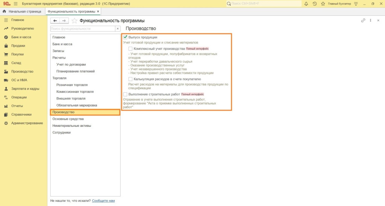Image resolution: width=385 pixels, height=206 pixels.
Task: Select Торговля in the functionality list
Action: pos(85,78)
